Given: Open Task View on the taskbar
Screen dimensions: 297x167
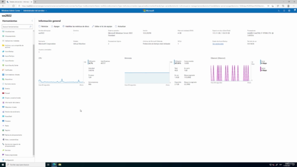Looking at the screenshot, I should point(48,165).
